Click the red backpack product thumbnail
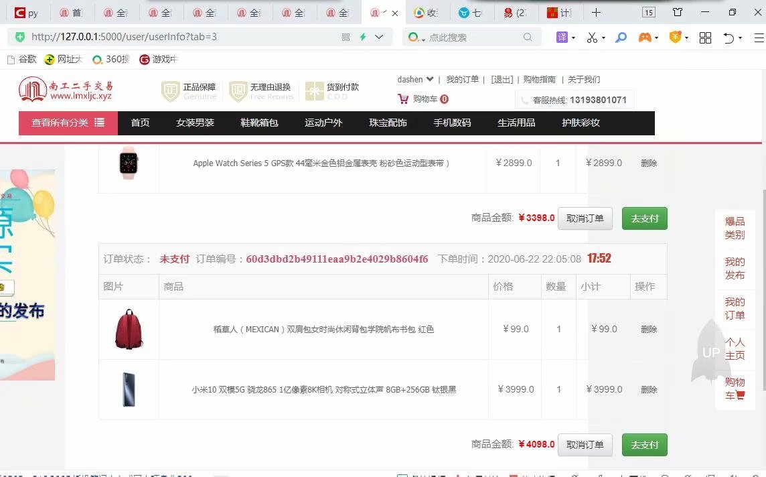This screenshot has width=766, height=477. click(129, 329)
